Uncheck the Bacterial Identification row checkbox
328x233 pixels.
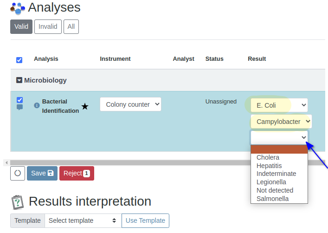19,100
